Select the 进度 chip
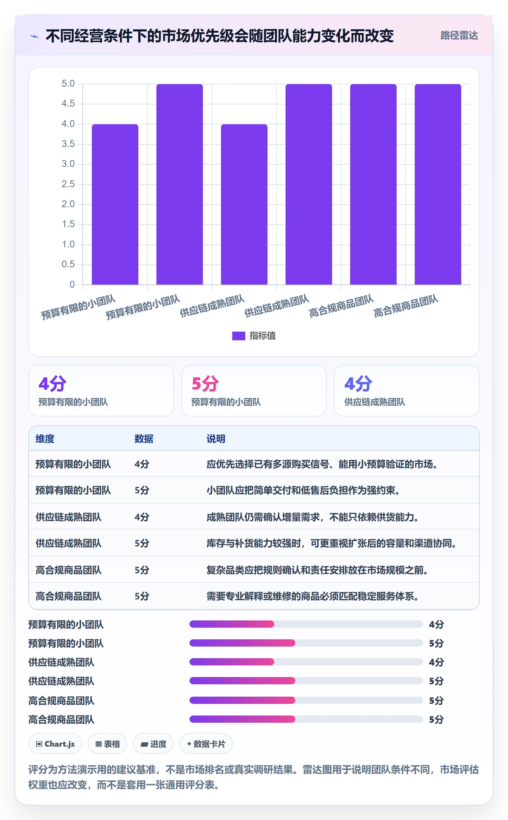 pos(153,744)
